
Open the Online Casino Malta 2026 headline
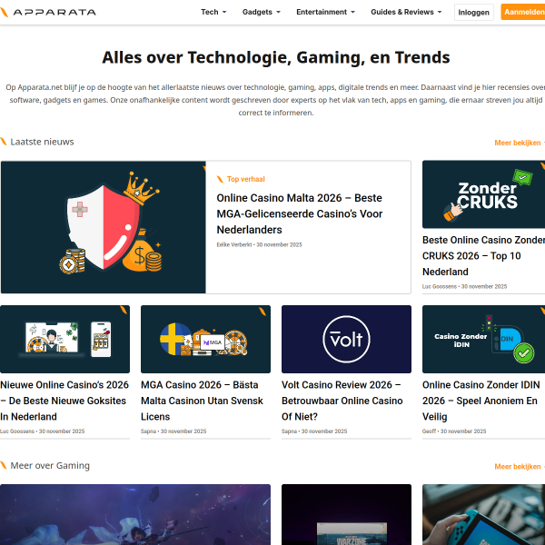[x=299, y=213]
